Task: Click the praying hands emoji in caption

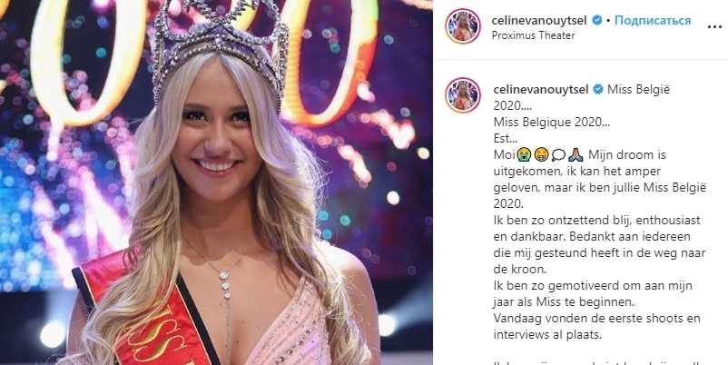Action: 576,155
